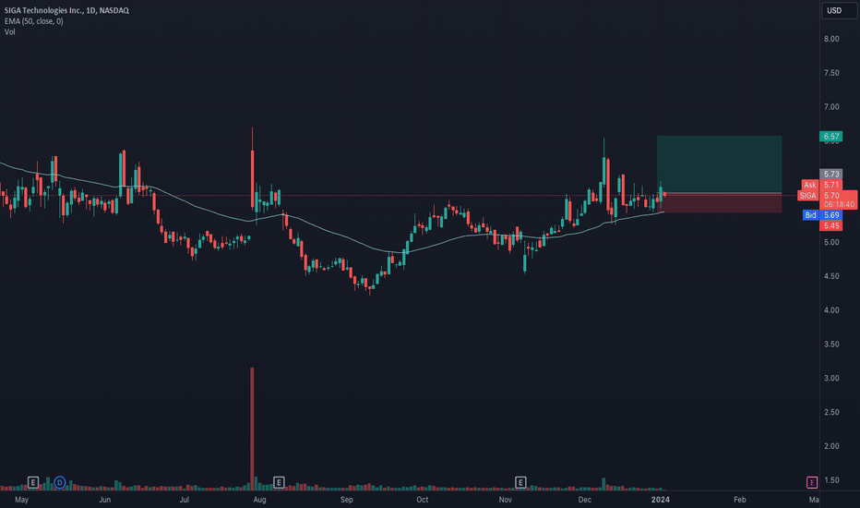Click the blue dividend D marker
This screenshot has width=860, height=508.
click(60, 483)
